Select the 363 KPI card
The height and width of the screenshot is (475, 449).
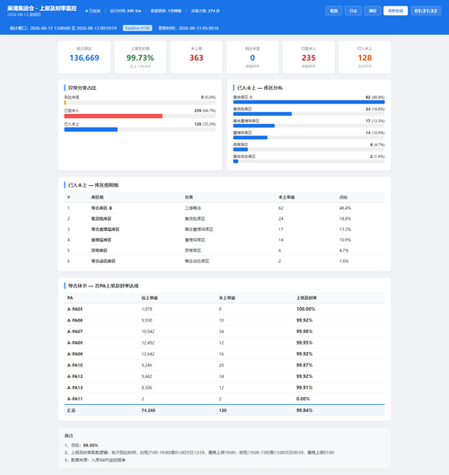(x=197, y=57)
